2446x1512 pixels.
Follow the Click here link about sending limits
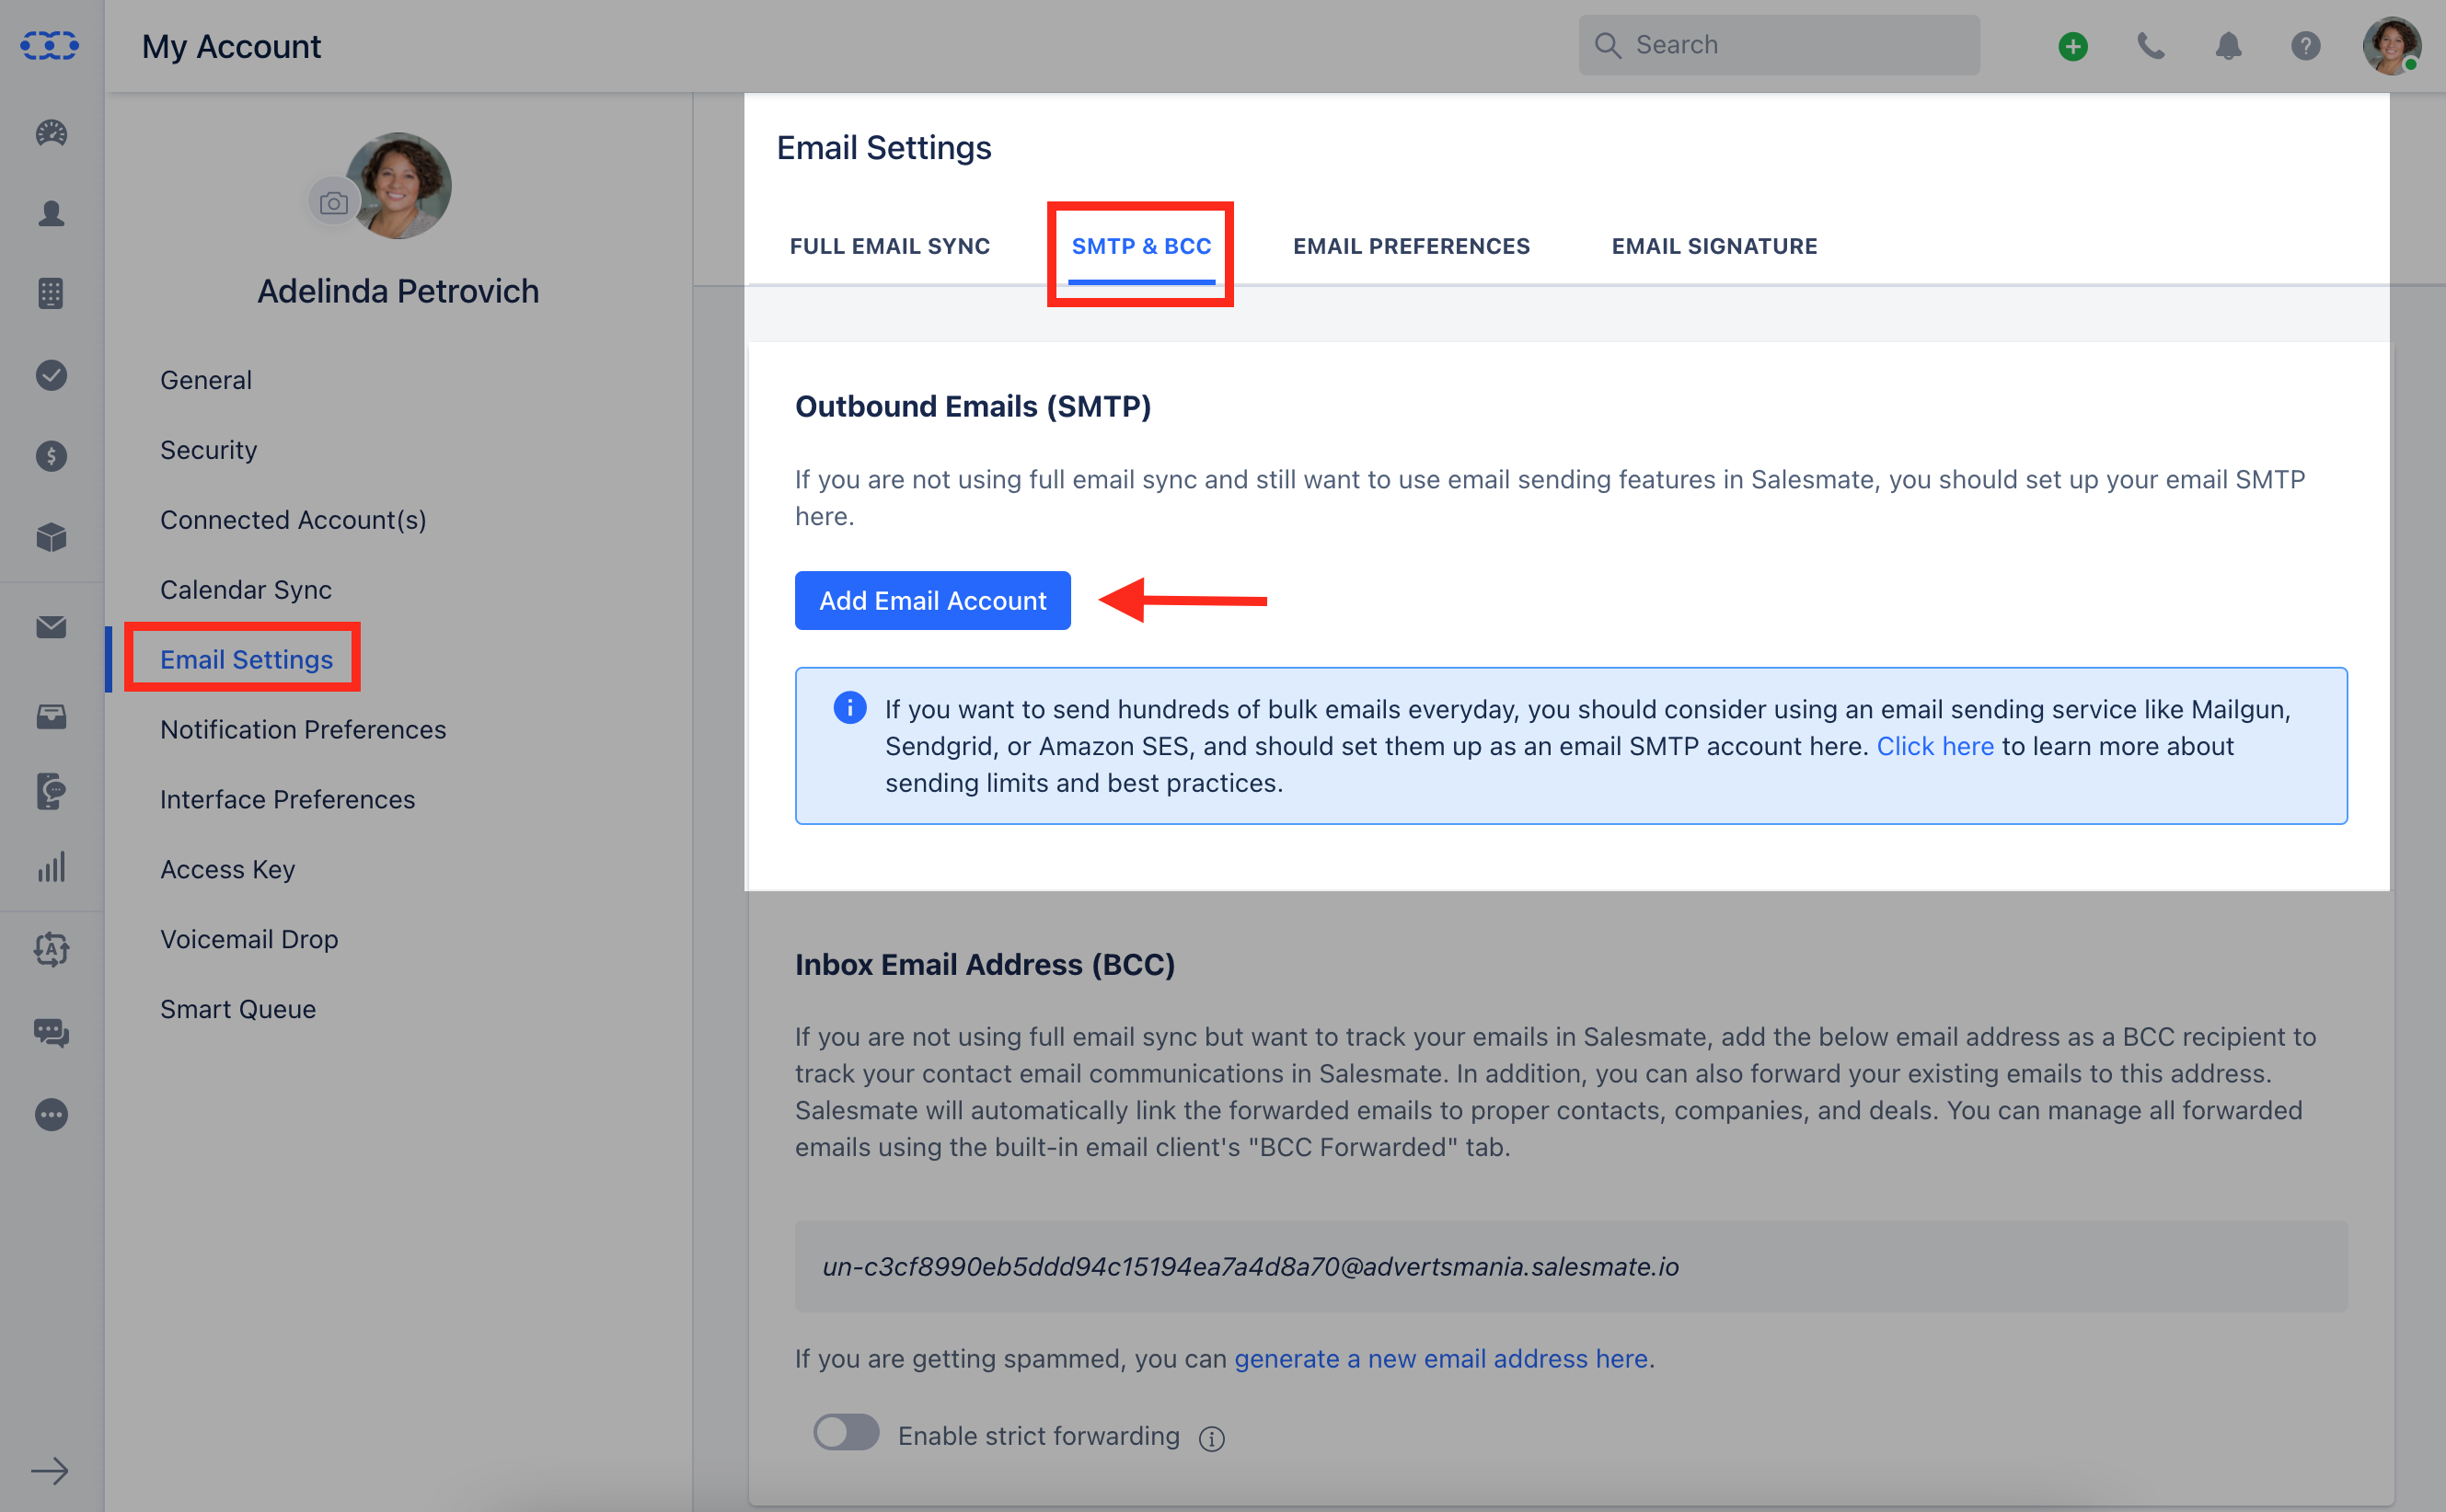[x=1934, y=746]
